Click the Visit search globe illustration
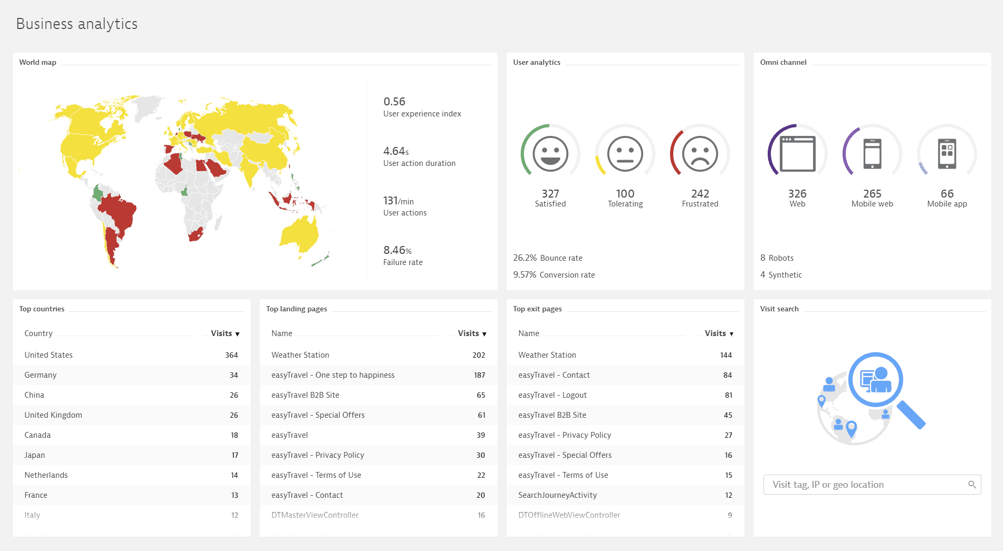The width and height of the screenshot is (1003, 551). (871, 398)
